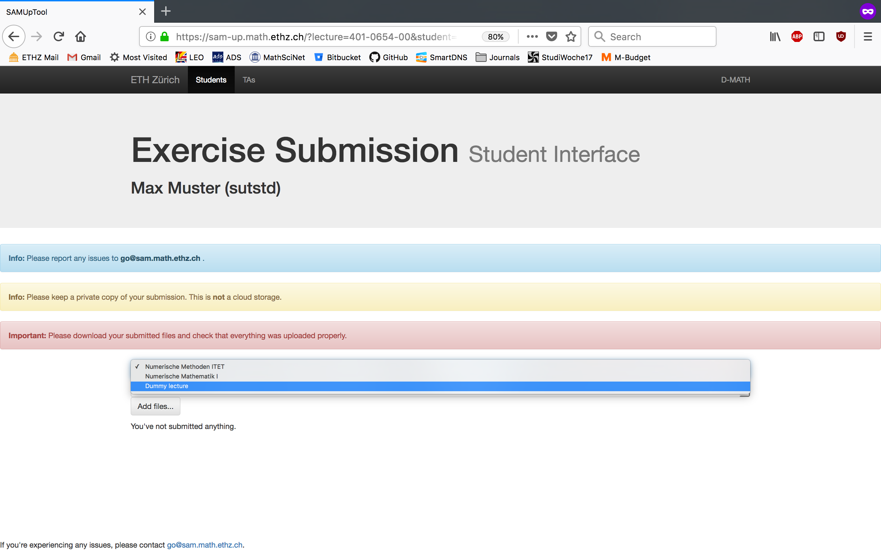Bookmark this page with the star
The image size is (881, 550).
571,36
